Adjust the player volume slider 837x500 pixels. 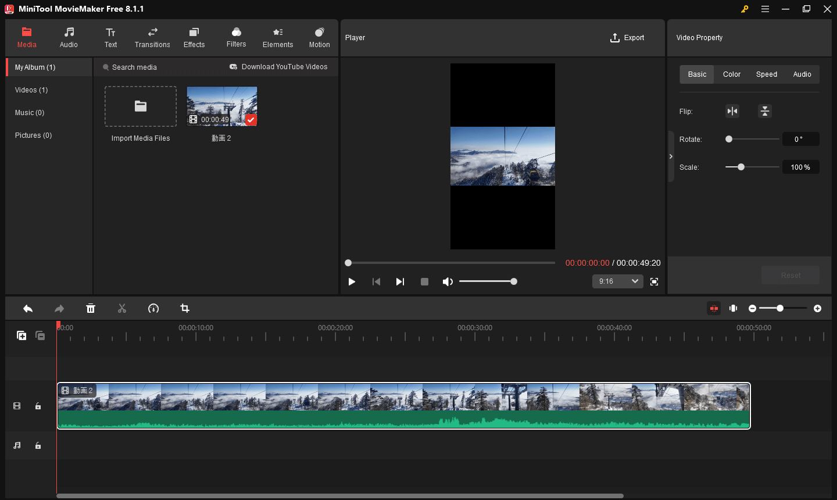[487, 281]
